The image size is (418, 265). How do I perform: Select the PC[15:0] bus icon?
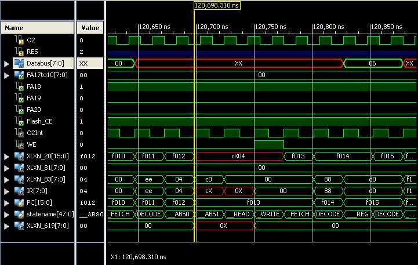(x=19, y=202)
